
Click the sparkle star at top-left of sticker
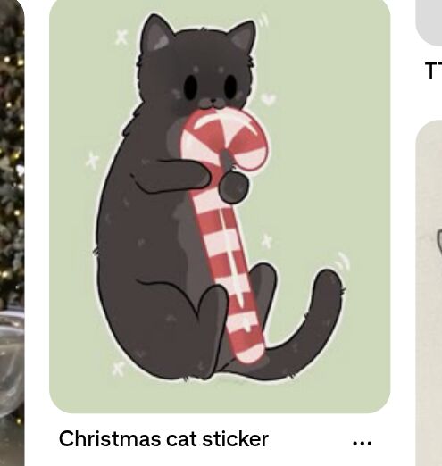121,37
